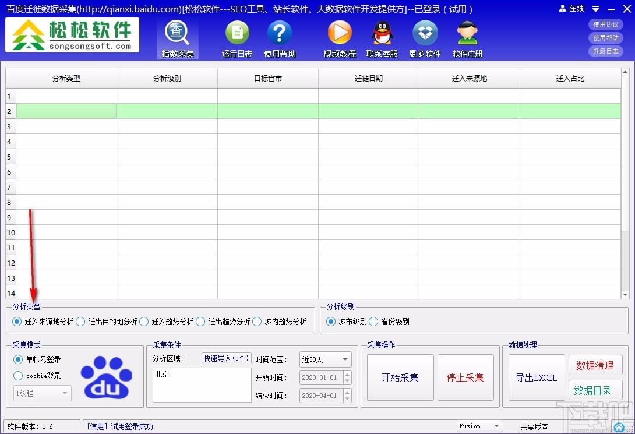Open the 指数采集 index collection tool
635x434 pixels.
[177, 39]
